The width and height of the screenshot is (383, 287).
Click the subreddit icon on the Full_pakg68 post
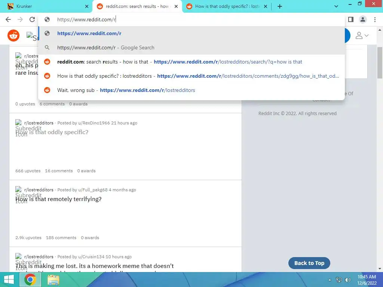coord(19,189)
